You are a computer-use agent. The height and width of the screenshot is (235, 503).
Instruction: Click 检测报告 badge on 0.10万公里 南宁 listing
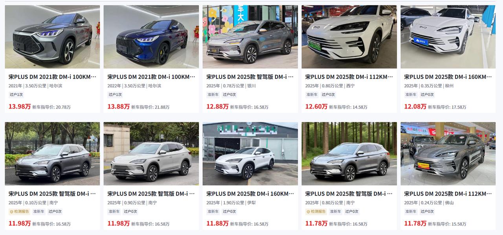coord(19,211)
